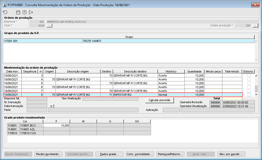Click the Minuto peça column header
Screen dimensions: 262x160
[x=213, y=71]
